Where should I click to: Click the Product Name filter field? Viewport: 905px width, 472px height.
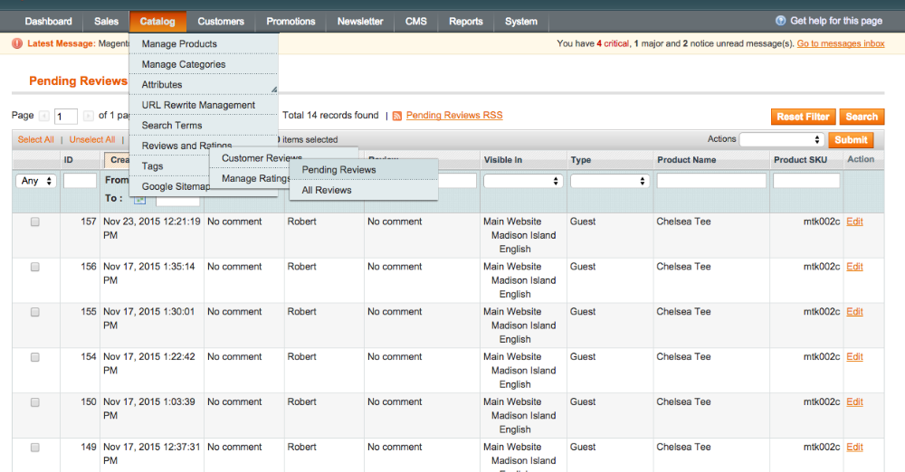(711, 181)
